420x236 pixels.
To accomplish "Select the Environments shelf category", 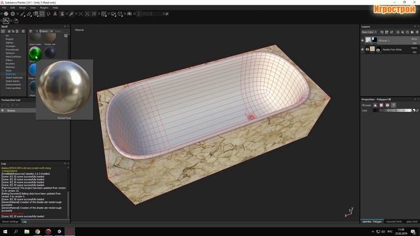I will point(13,85).
